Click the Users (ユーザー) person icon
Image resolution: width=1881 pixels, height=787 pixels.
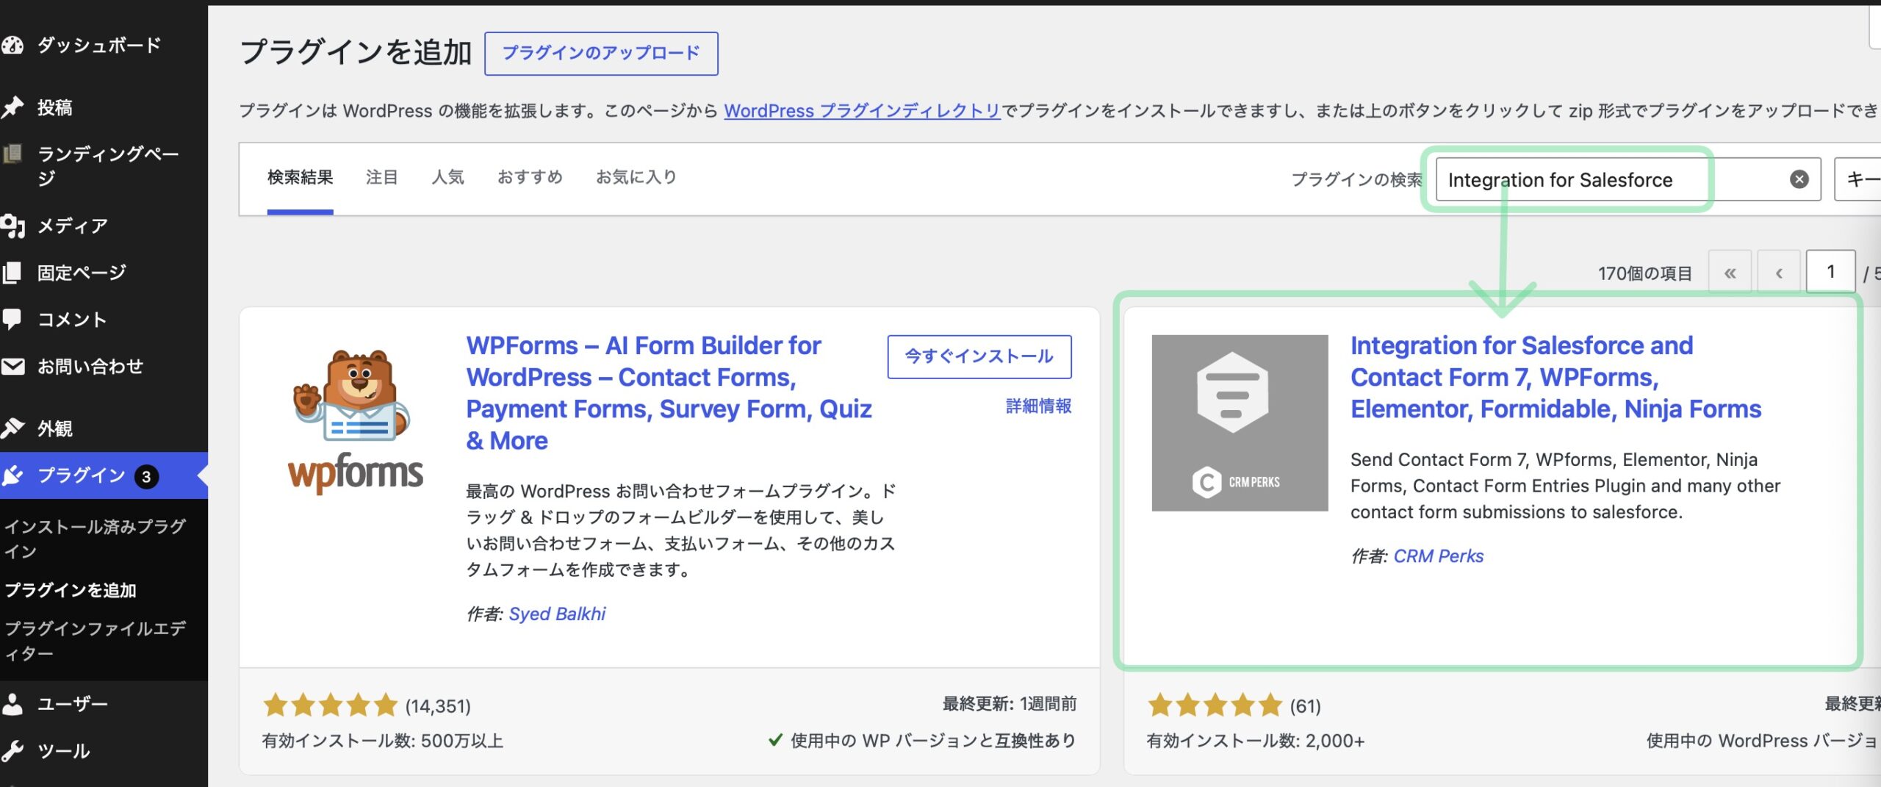[12, 704]
